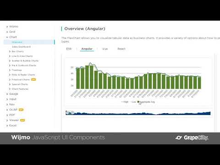Switch to the ES6 tab
Image resolution: width=220 pixels, height=165 pixels.
(69, 49)
